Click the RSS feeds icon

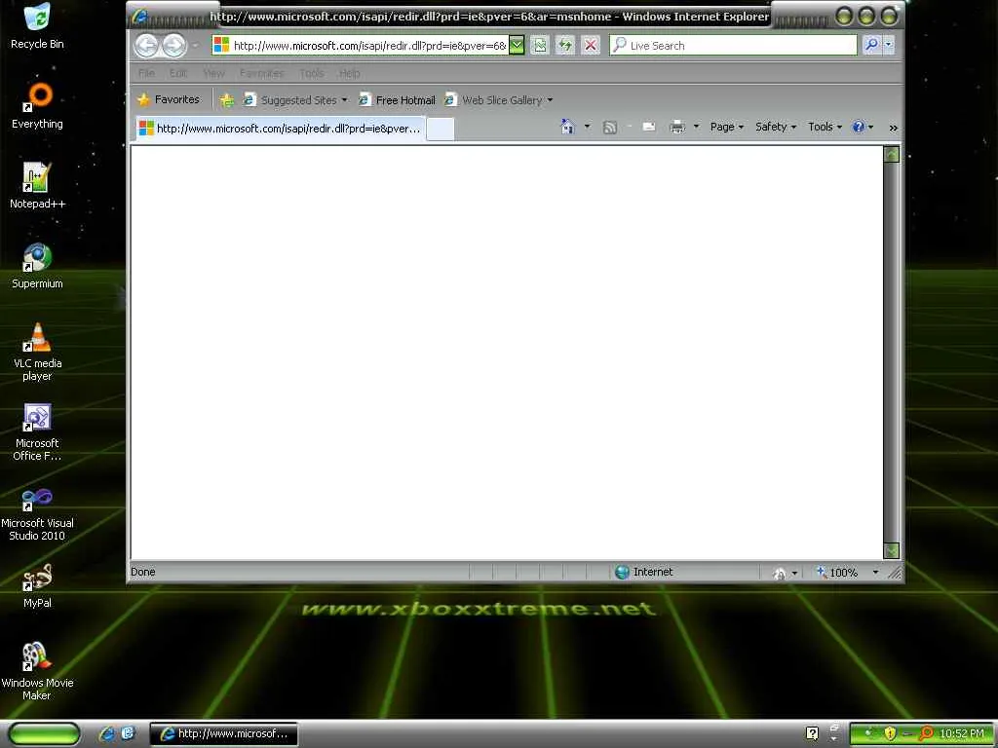610,128
